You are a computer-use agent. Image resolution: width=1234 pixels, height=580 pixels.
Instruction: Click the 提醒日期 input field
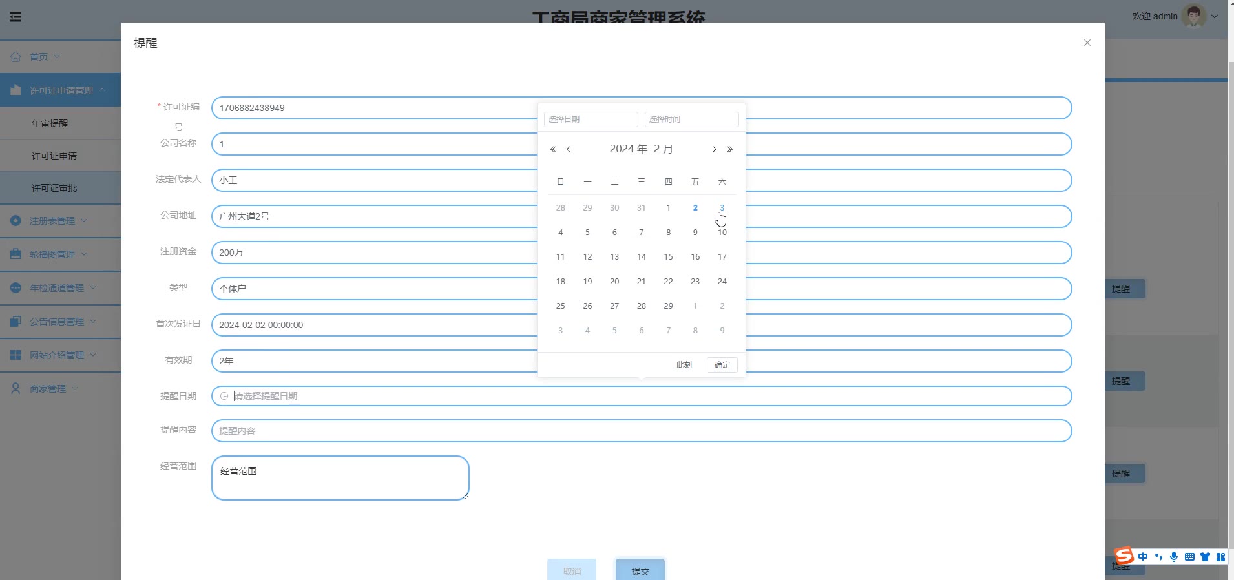pos(642,396)
